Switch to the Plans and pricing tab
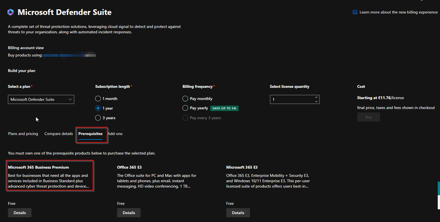 coord(23,134)
